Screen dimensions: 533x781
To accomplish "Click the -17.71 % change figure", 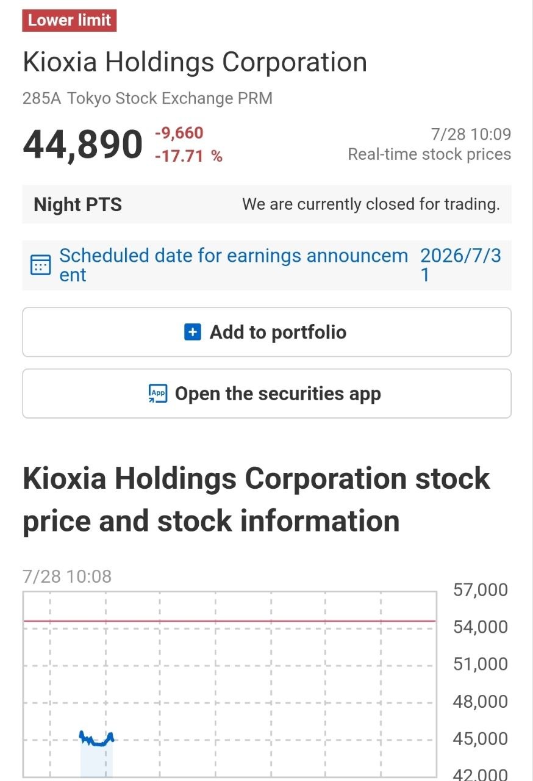I will (188, 156).
